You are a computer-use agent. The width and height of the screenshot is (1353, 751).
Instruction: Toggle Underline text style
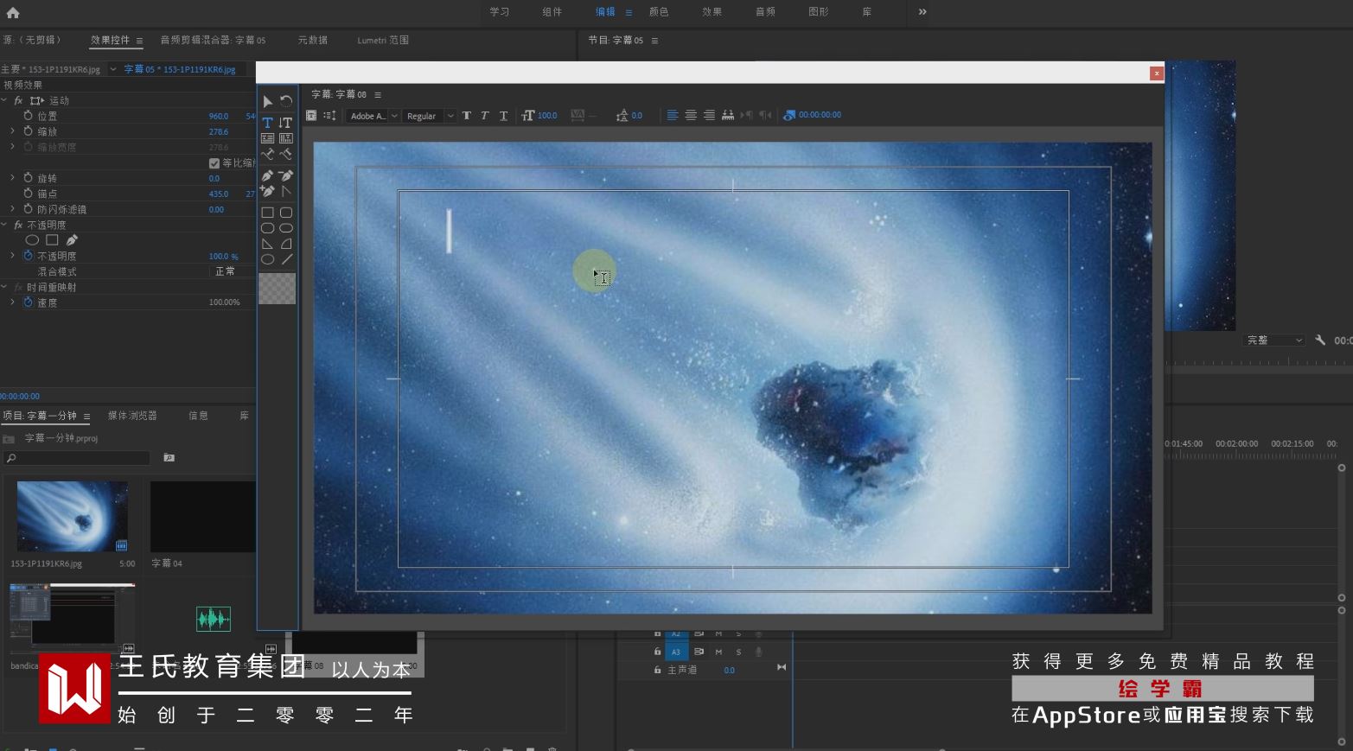(x=503, y=115)
